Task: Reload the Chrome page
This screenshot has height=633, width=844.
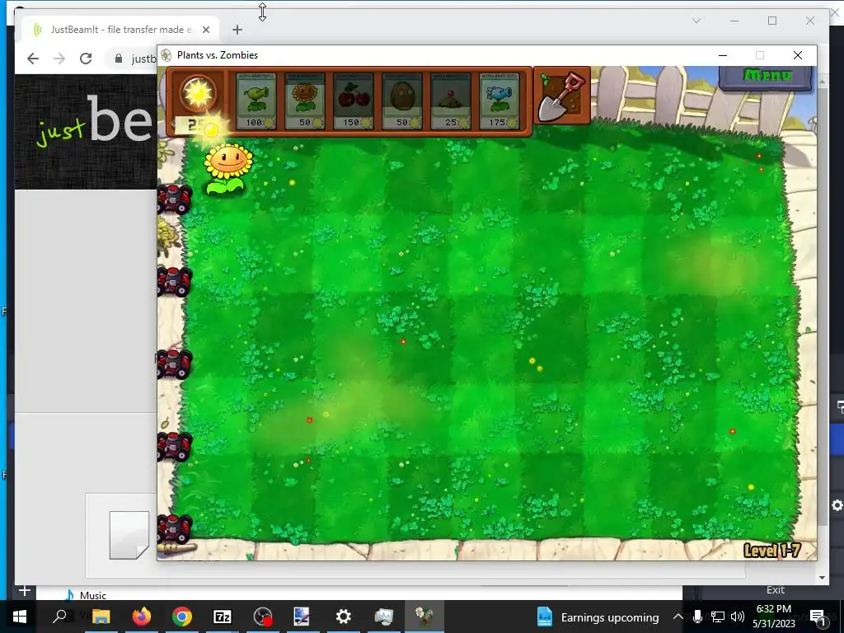Action: [x=86, y=59]
